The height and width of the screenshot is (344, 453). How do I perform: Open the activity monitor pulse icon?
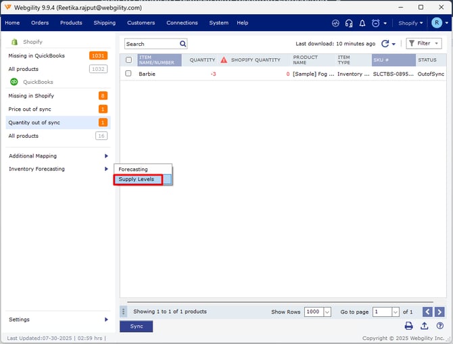pos(337,23)
